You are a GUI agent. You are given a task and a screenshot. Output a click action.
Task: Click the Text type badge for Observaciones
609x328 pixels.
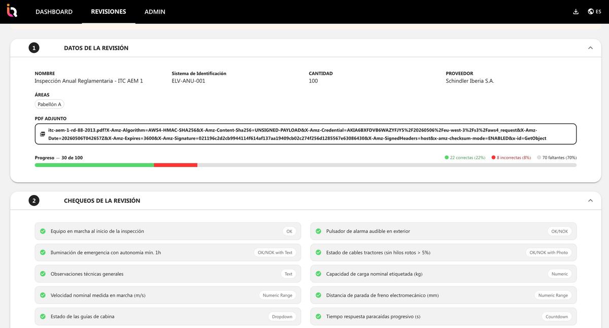[288, 274]
